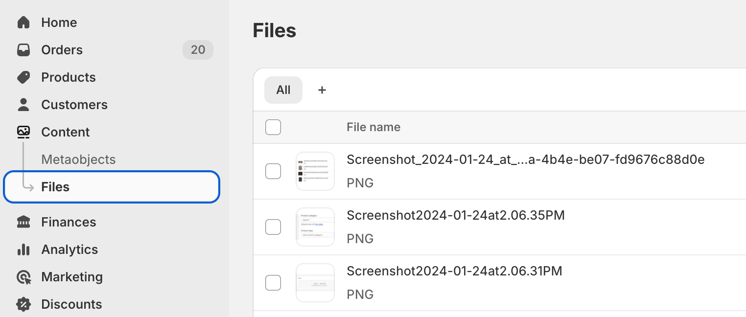Click the Finances bank icon
Image resolution: width=746 pixels, height=317 pixels.
point(23,222)
